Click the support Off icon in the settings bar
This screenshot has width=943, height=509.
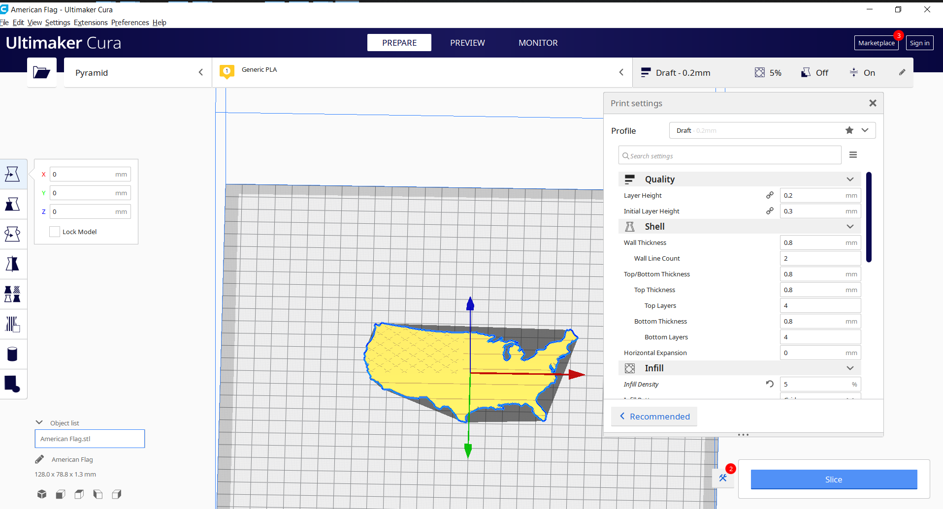[806, 73]
